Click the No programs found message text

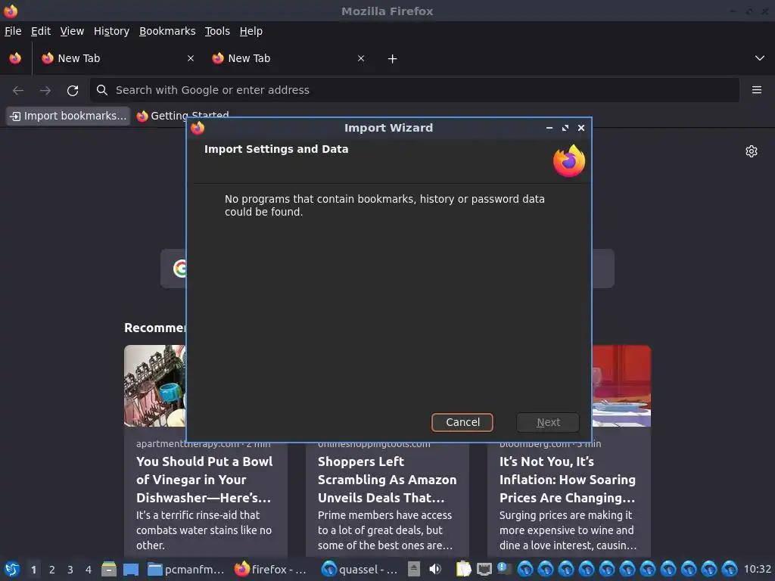coord(384,205)
